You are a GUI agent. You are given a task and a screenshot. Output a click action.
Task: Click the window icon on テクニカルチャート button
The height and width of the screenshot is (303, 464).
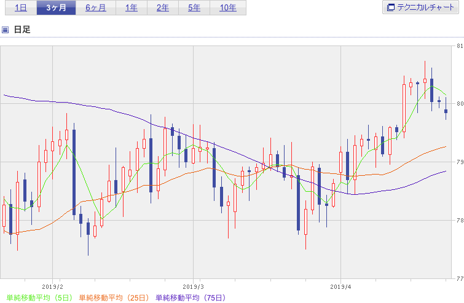pos(391,7)
